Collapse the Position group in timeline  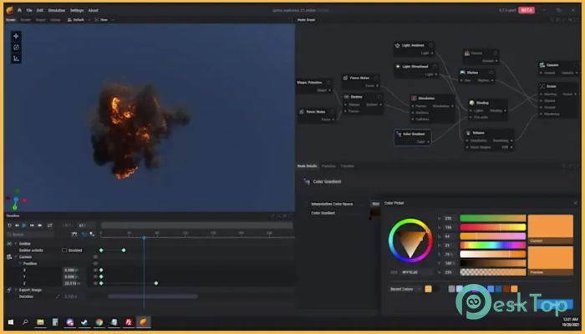(x=21, y=264)
